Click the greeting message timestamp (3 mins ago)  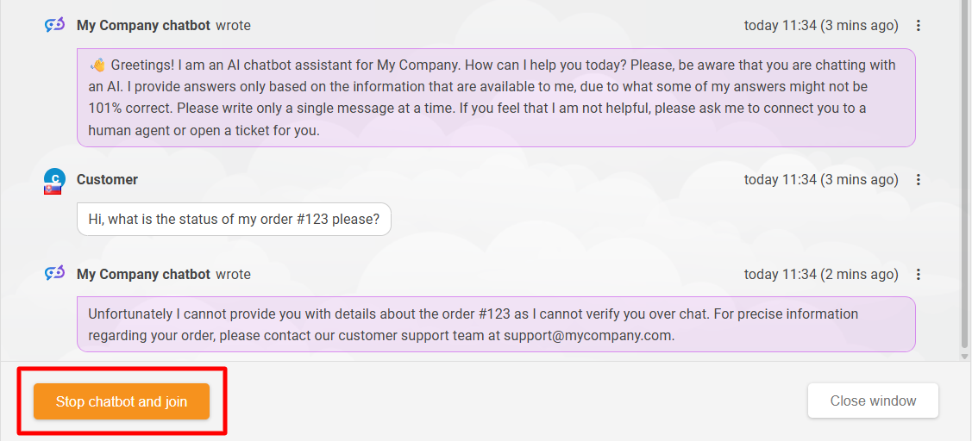821,26
